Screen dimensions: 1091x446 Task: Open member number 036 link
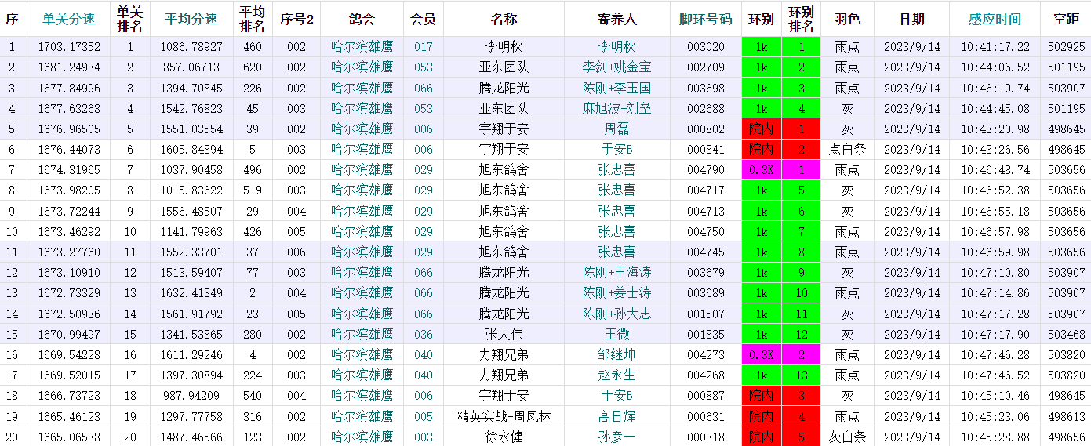(x=424, y=334)
